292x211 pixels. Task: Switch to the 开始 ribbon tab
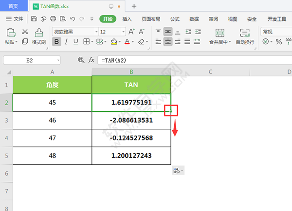108,19
